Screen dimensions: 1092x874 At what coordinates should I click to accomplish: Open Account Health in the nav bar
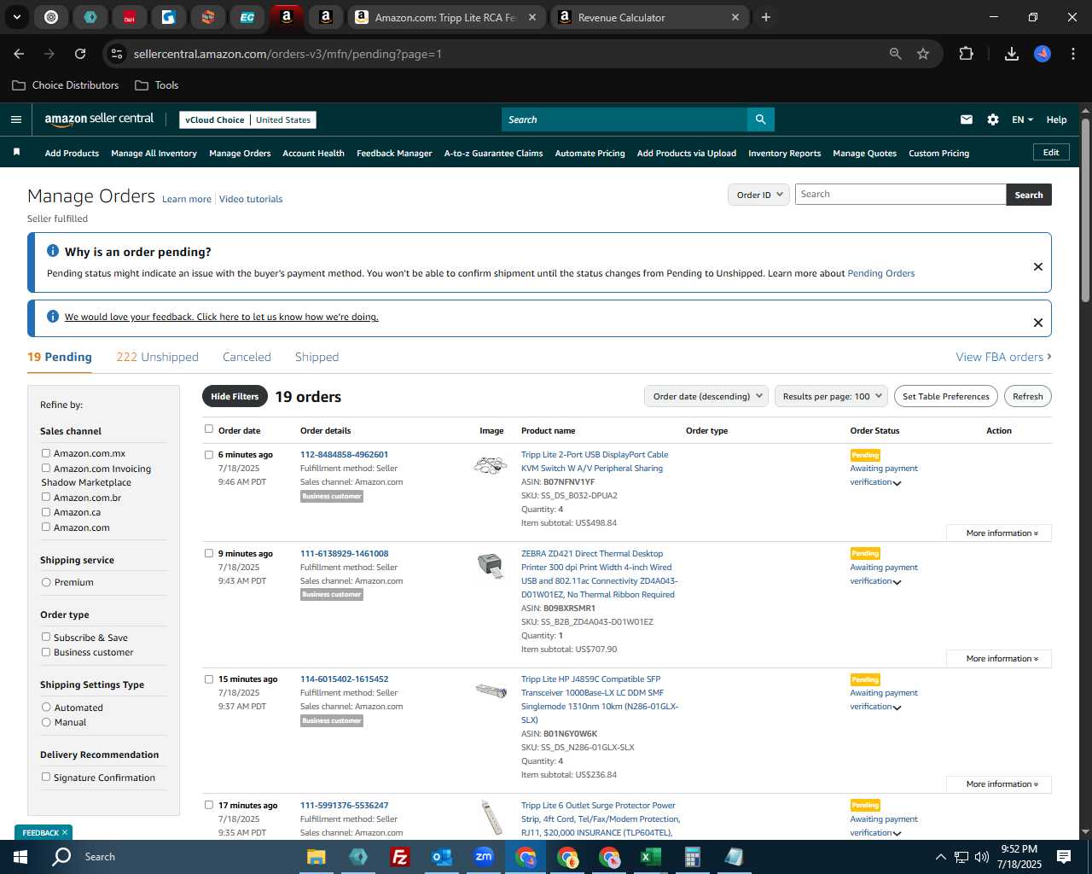coord(313,154)
